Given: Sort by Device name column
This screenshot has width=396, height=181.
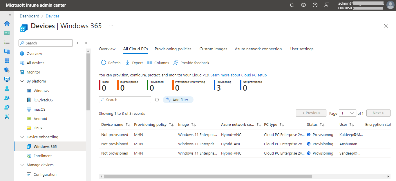Looking at the screenshot, I should pos(115,124).
